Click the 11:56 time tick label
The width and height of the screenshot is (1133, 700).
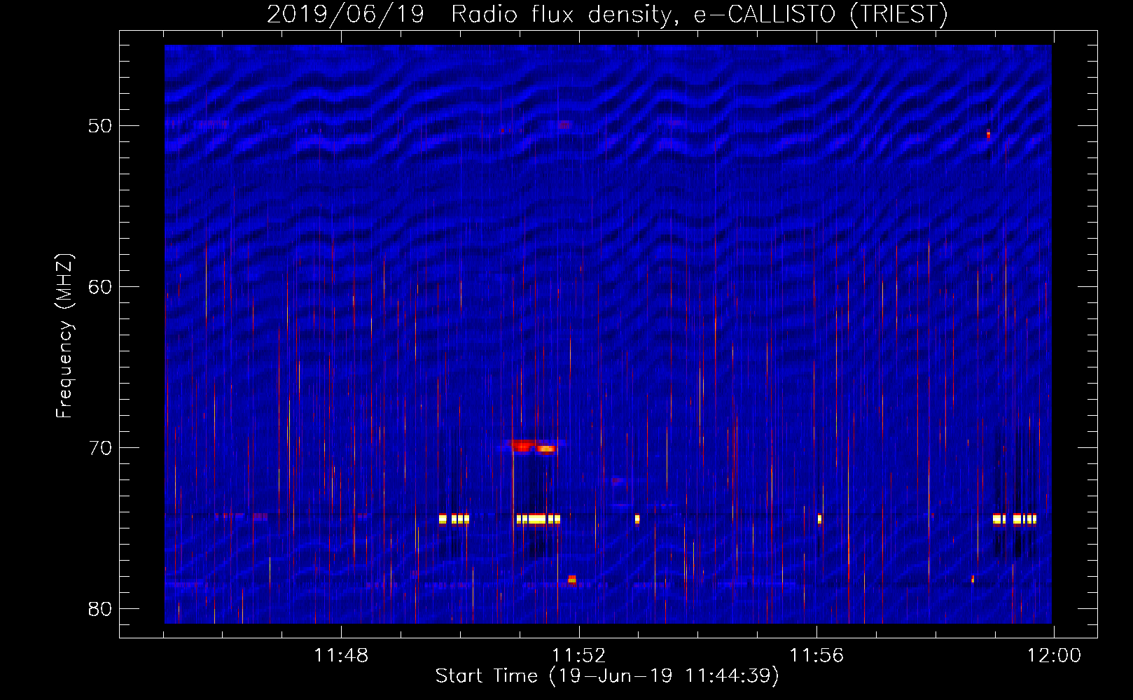[x=816, y=656]
